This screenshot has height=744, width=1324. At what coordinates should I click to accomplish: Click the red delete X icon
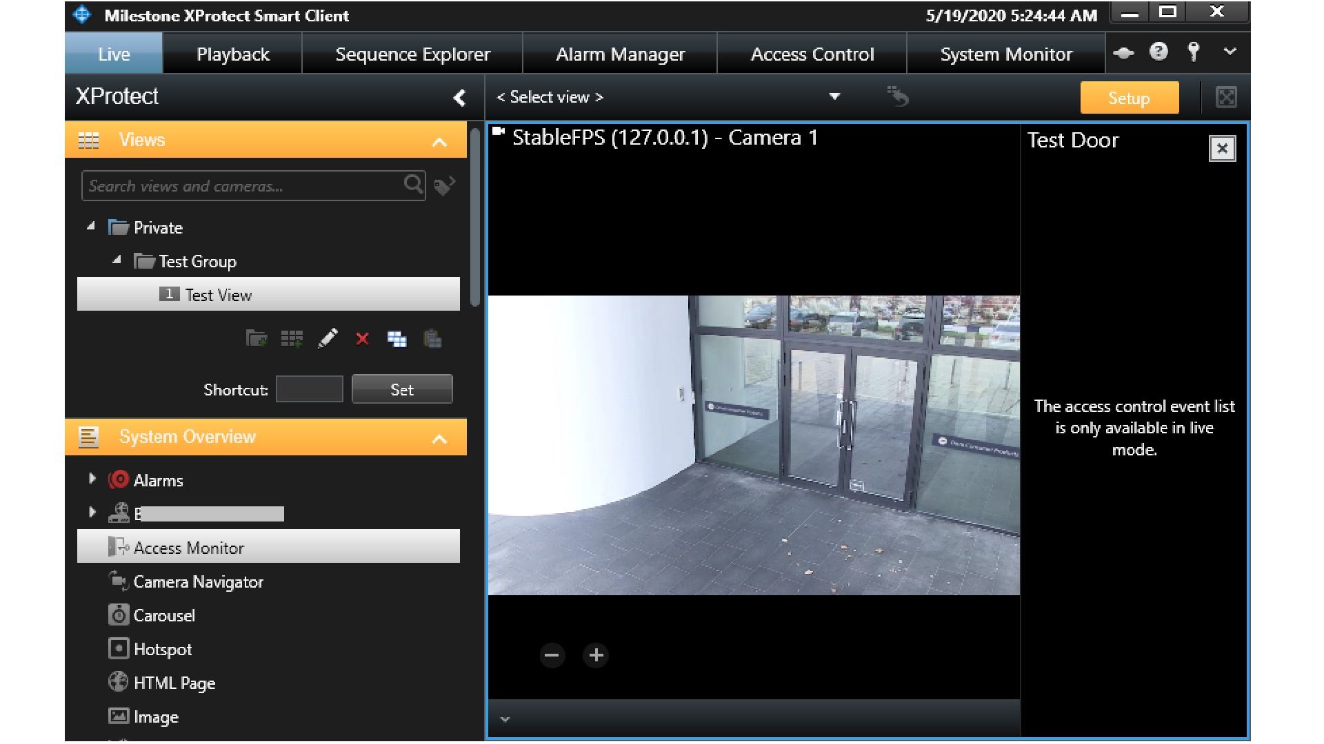[362, 339]
